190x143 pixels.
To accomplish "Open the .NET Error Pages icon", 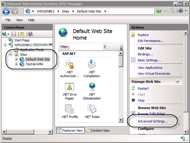I will pyautogui.click(x=69, y=87).
